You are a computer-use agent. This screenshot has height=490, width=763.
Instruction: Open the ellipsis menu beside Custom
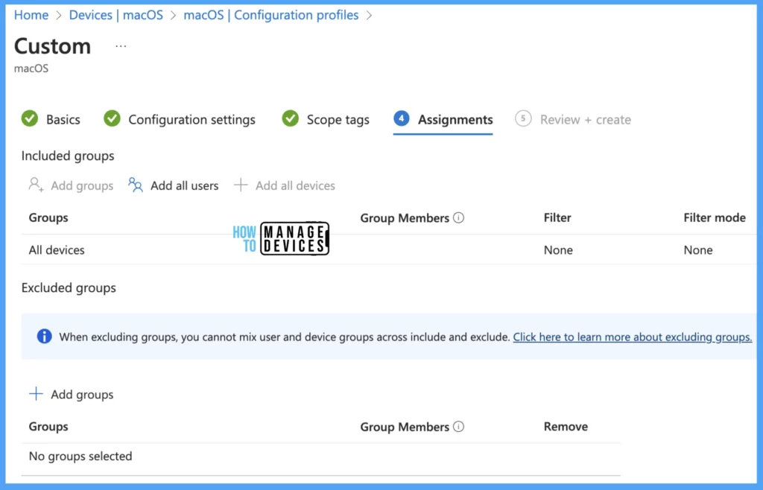point(121,47)
